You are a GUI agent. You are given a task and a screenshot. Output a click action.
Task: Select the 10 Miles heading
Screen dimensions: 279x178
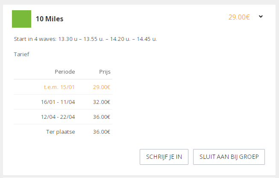[50, 19]
